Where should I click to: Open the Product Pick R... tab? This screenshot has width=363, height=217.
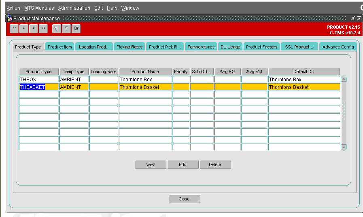[x=165, y=47]
